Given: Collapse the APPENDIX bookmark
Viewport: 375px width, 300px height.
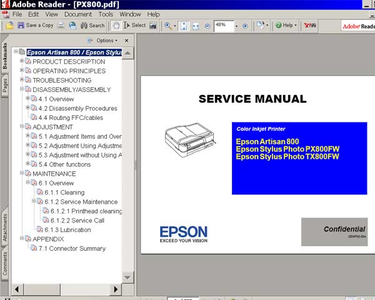Looking at the screenshot, I should click(x=22, y=238).
